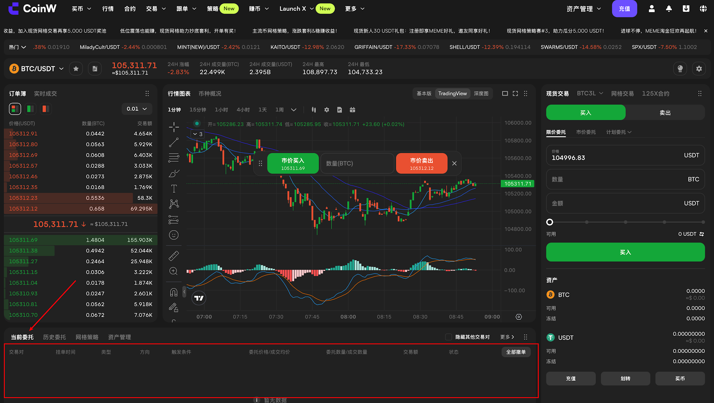Show both bids and asks in order book
Screen dimensions: 714x403
(x=15, y=109)
